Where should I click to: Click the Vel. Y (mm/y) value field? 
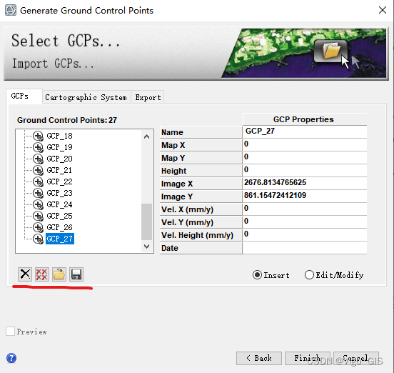(x=305, y=222)
